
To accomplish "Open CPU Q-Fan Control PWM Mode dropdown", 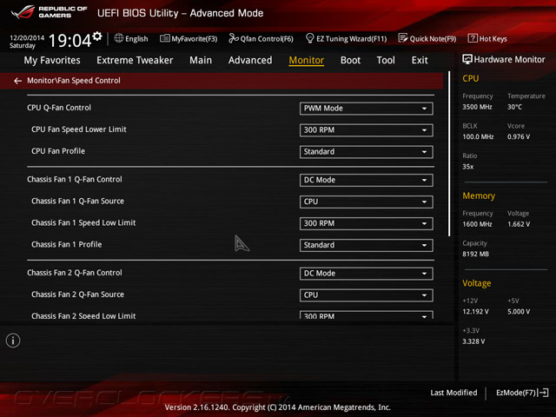I will (x=367, y=109).
